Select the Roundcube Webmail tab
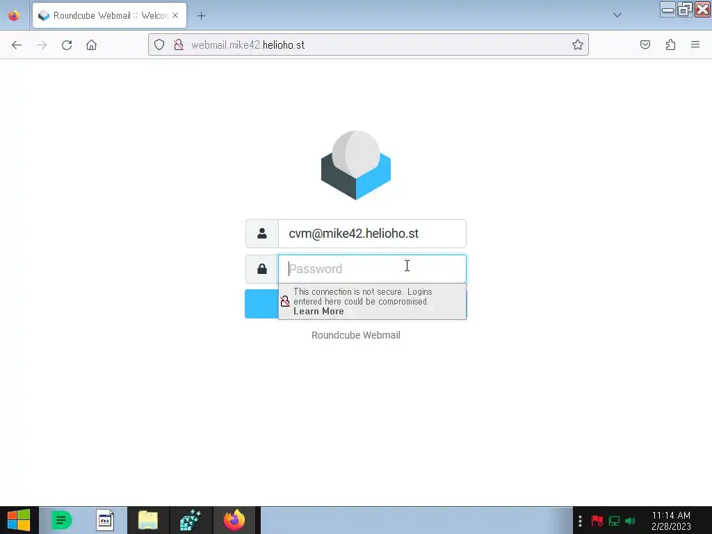Screen dimensions: 712x534 (x=109, y=15)
